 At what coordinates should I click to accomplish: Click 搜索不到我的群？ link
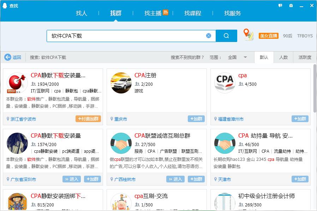[x=187, y=58]
